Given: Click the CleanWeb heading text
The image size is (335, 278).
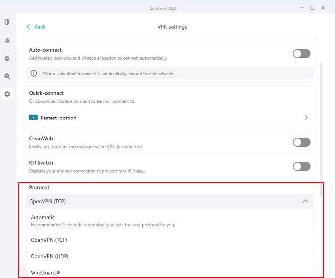Looking at the screenshot, I should (x=41, y=139).
